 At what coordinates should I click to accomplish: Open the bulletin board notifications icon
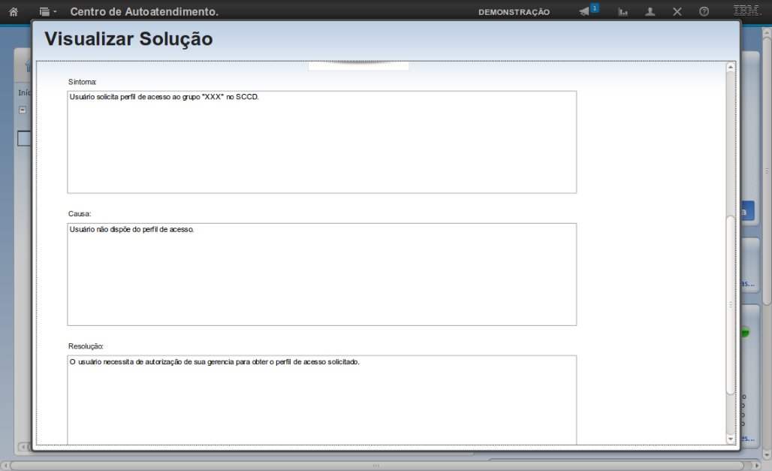point(584,12)
